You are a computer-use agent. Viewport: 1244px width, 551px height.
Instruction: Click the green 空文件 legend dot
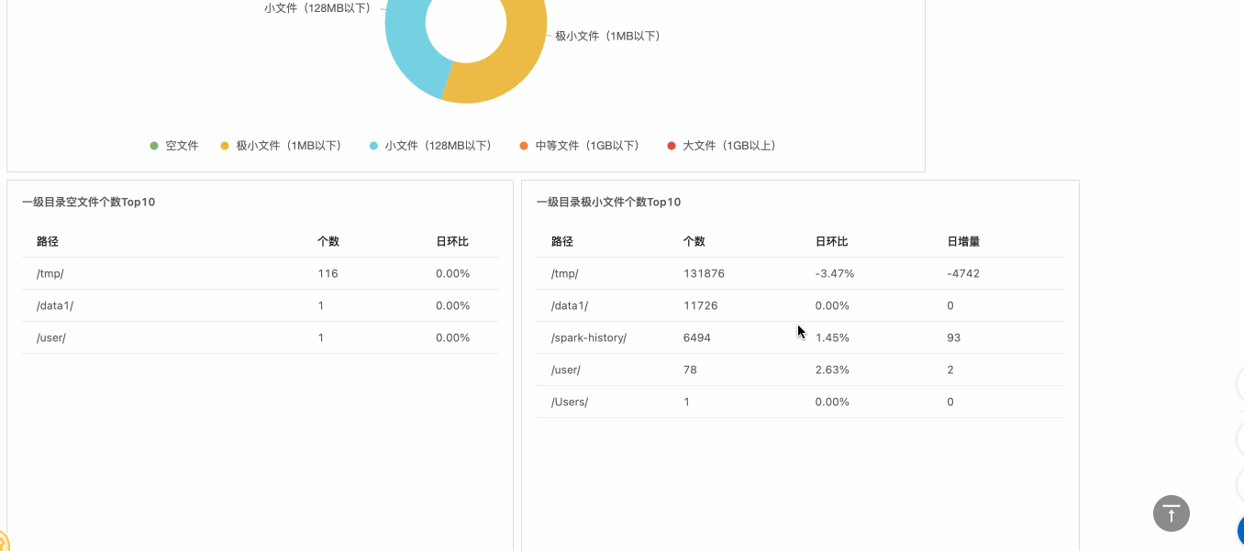pos(154,146)
